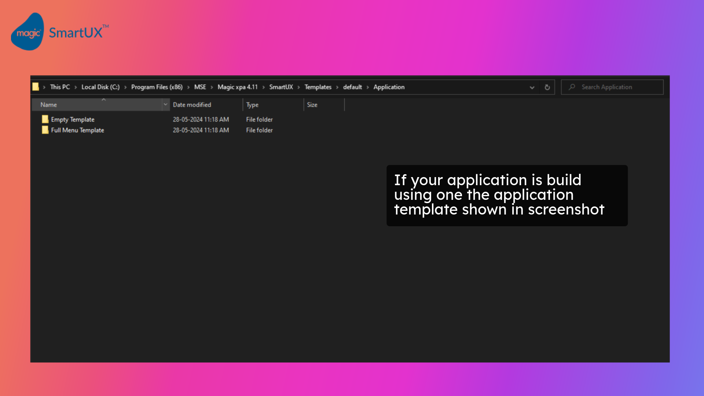The image size is (704, 396).
Task: Open Local Disk (C:) from the breadcrumb
Action: 100,87
